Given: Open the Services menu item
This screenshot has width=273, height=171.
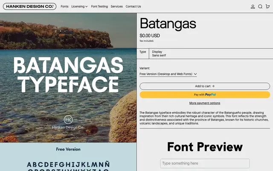Looking at the screenshot, I should click(116, 6).
